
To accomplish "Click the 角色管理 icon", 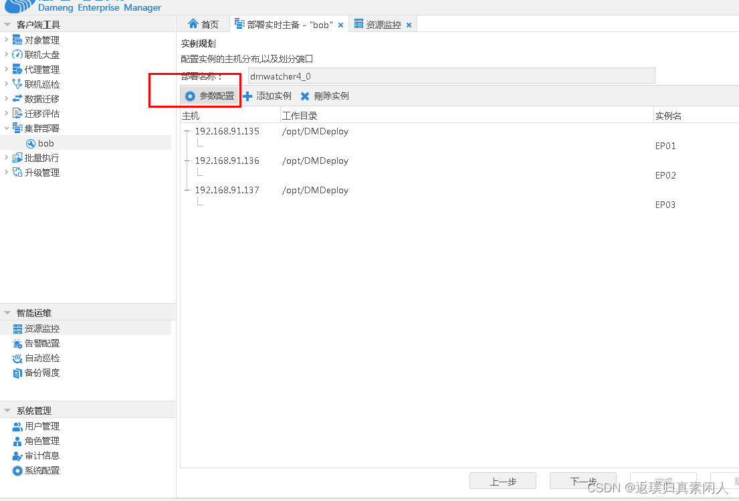I will pyautogui.click(x=17, y=441).
